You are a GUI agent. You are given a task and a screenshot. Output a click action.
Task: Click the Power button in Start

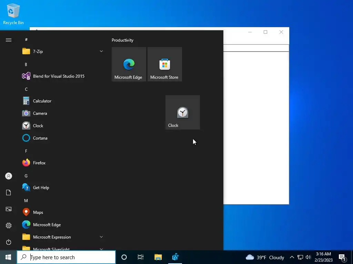tap(9, 242)
